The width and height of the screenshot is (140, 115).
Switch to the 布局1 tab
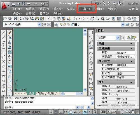point(41,93)
